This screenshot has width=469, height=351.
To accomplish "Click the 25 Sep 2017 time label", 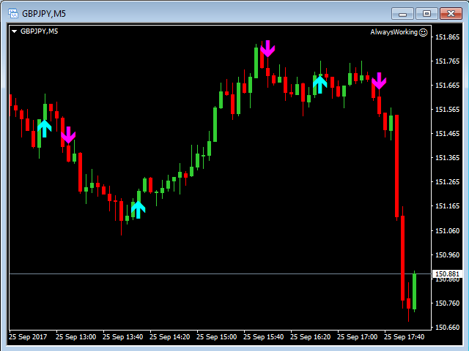I will point(28,337).
